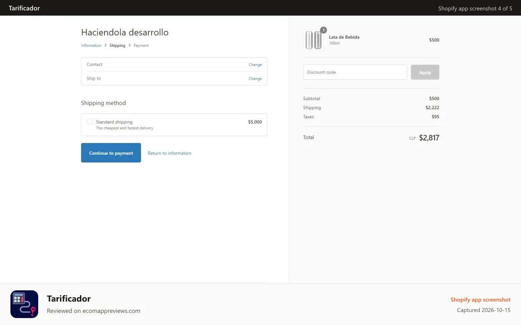Click the Contact label in info box
Viewport: 521px width, 325px height.
[x=94, y=65]
